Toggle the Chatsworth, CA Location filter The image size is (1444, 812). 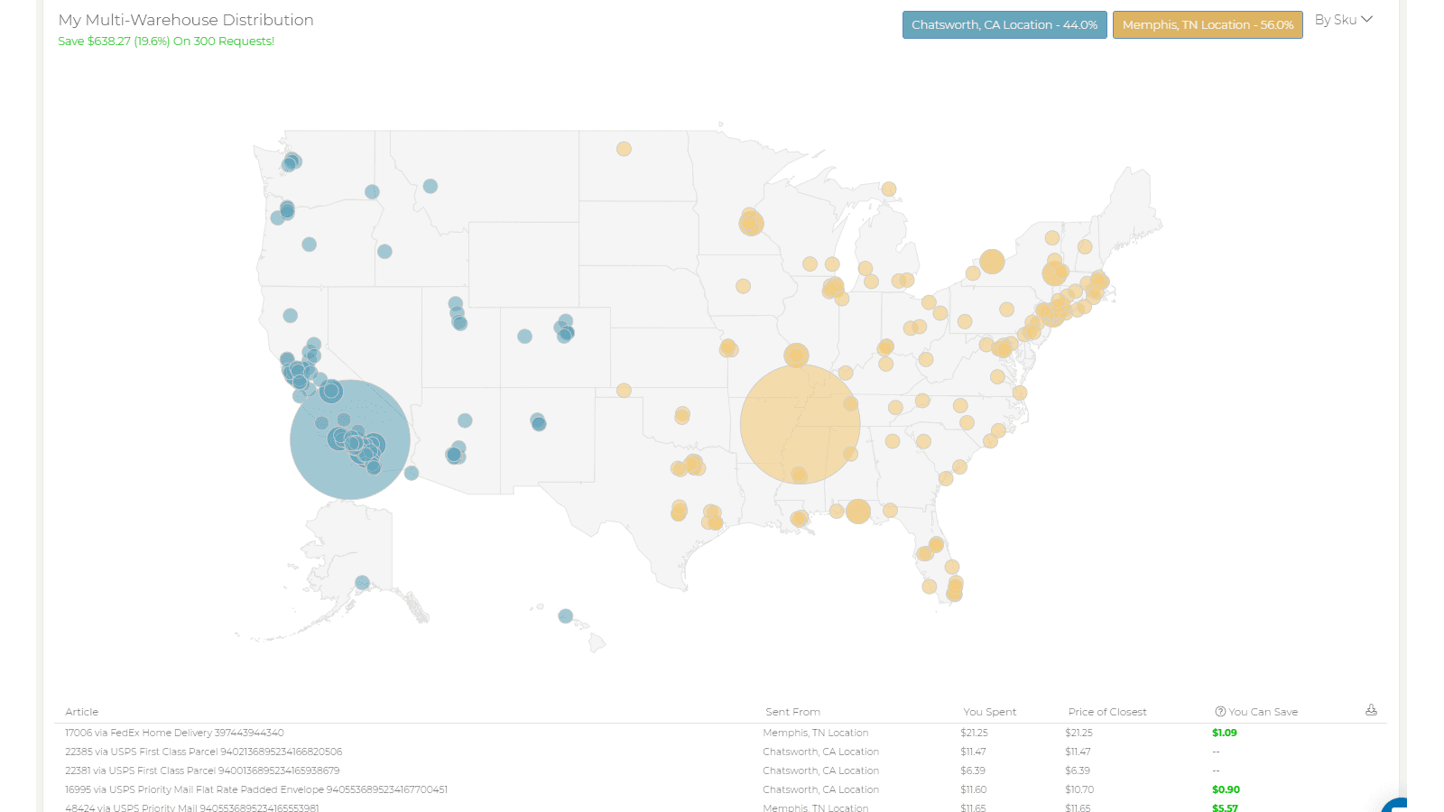tap(1004, 25)
